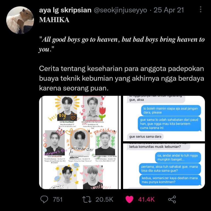Click the 41.4K likes count
This screenshot has height=211, width=211.
(x=146, y=199)
